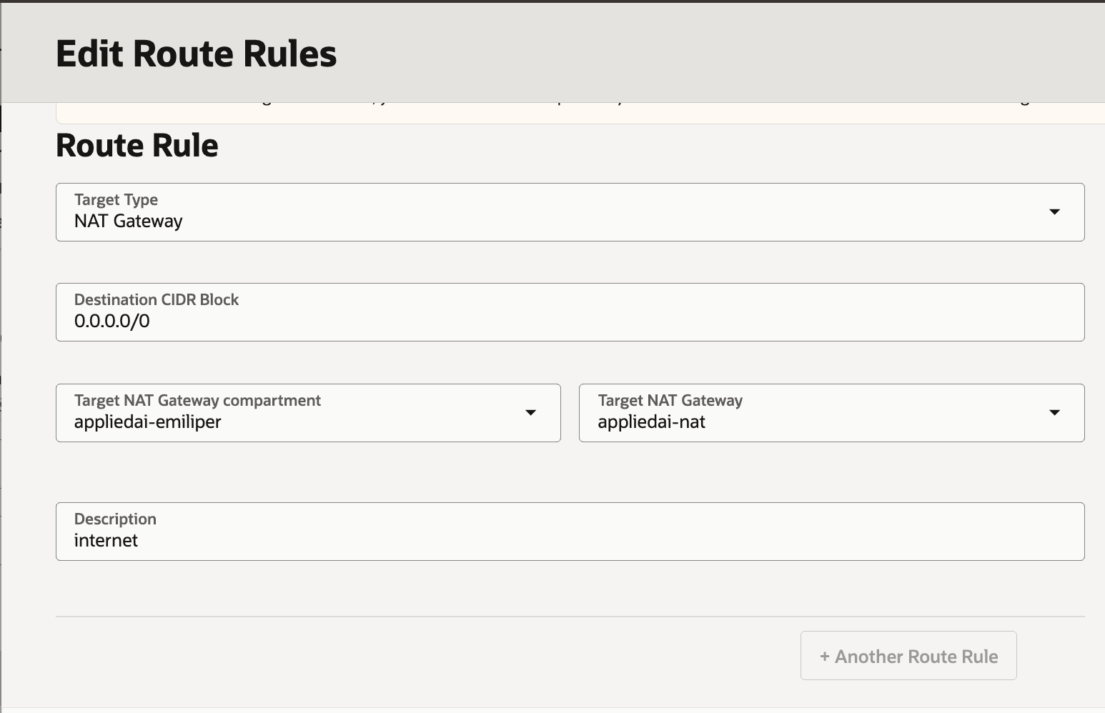Screen dimensions: 1105x713
Task: Click the Edit Route Rules title bar
Action: [x=197, y=53]
